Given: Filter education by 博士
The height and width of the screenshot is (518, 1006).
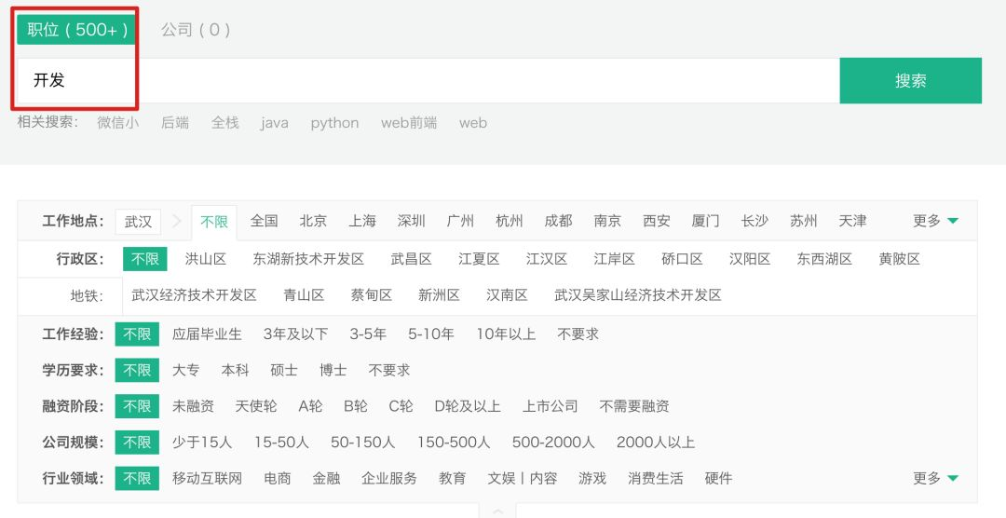Looking at the screenshot, I should pyautogui.click(x=333, y=370).
